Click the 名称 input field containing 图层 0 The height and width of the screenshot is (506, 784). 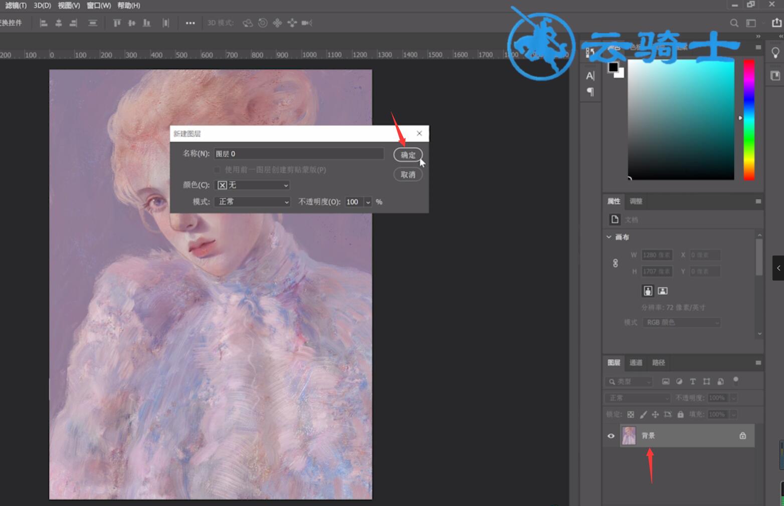(299, 154)
